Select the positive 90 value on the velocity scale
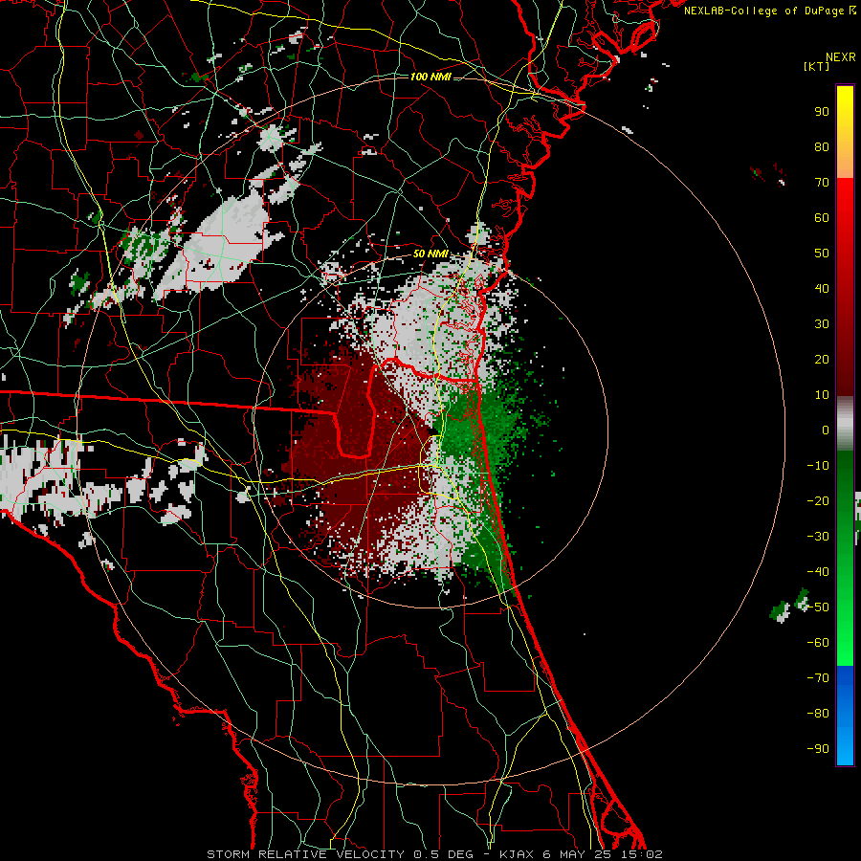The height and width of the screenshot is (861, 861). (822, 112)
